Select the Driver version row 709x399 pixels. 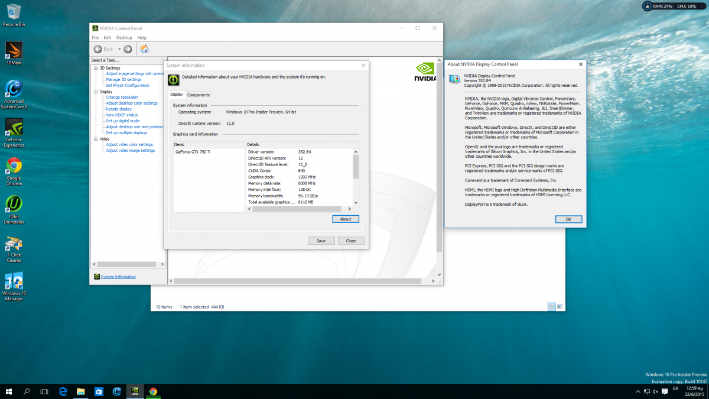click(300, 152)
